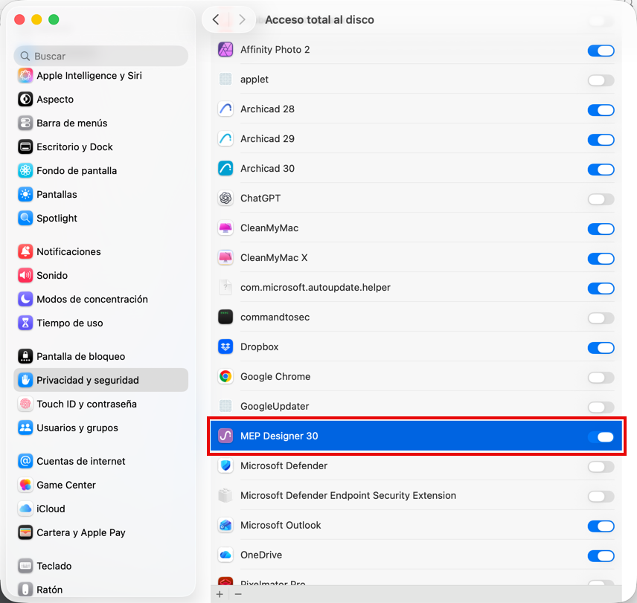Viewport: 637px width, 603px height.
Task: Disable the OneDrive toggle
Action: click(x=601, y=556)
